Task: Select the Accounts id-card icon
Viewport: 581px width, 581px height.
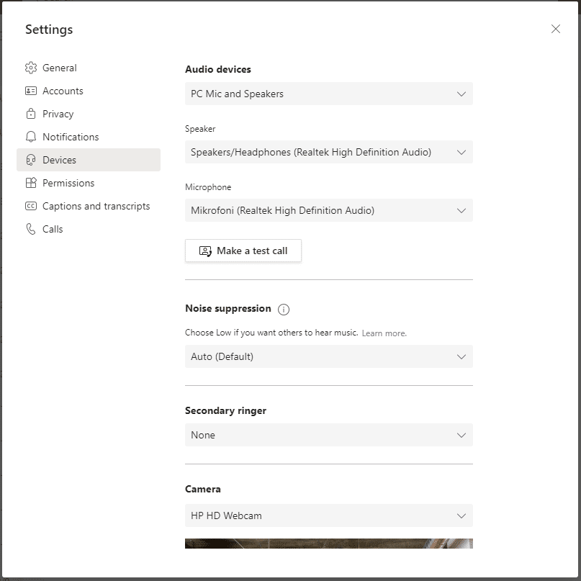Action: 31,91
